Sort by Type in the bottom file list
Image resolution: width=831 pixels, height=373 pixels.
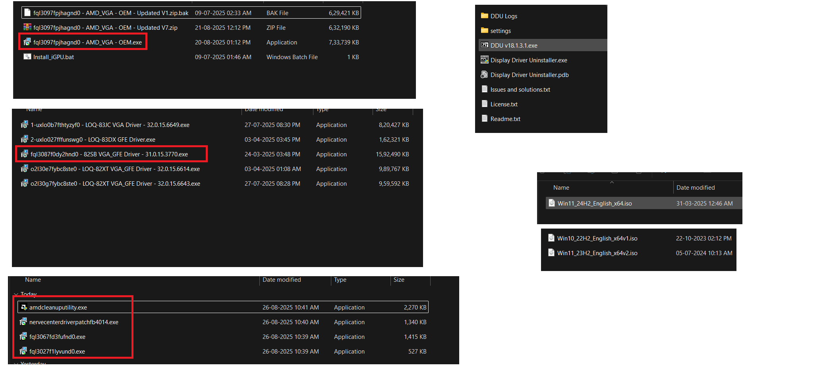(x=340, y=280)
